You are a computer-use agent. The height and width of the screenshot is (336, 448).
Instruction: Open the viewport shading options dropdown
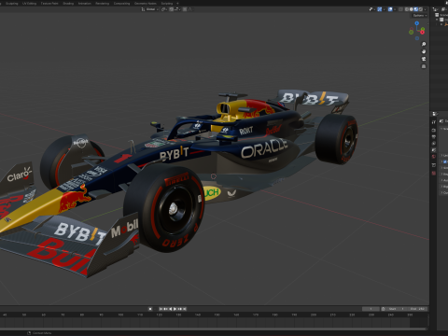(x=425, y=9)
